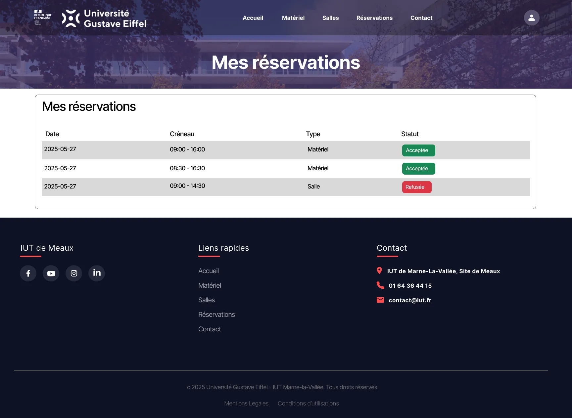Follow the footer Salles quick link
The image size is (572, 418).
click(x=207, y=300)
